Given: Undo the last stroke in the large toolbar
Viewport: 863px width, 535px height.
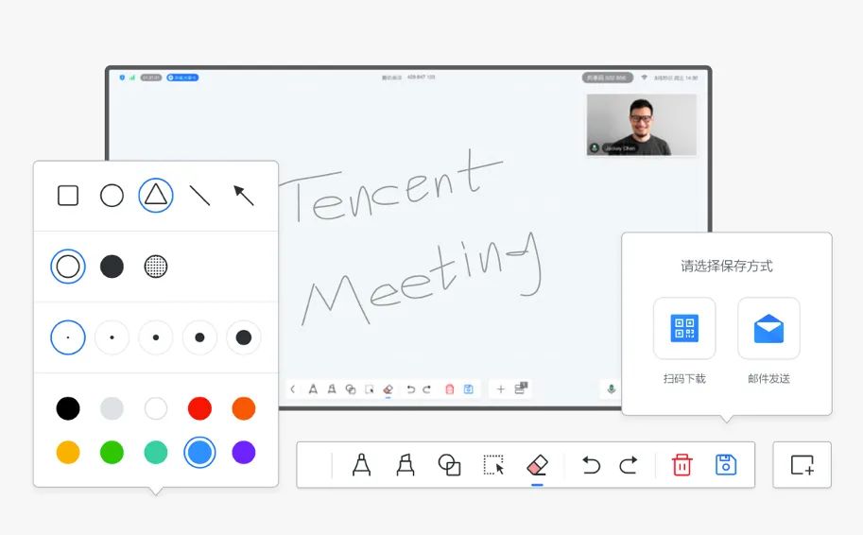Looking at the screenshot, I should [591, 465].
